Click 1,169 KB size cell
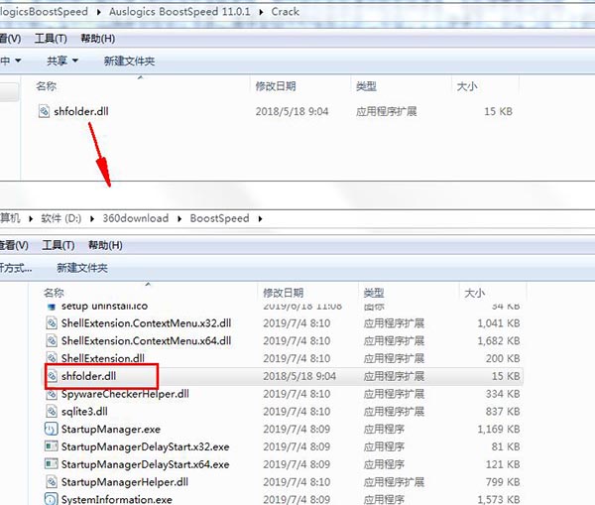595x505 pixels. click(499, 429)
